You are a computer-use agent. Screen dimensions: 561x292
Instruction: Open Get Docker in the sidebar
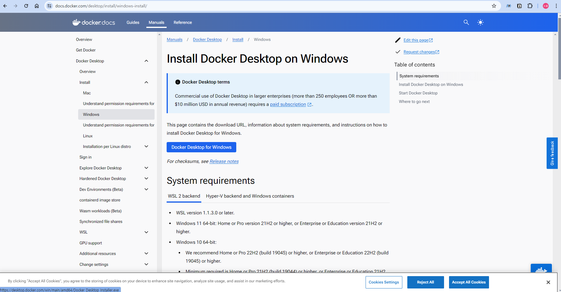pos(86,50)
